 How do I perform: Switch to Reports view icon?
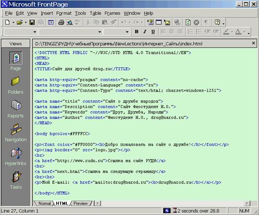click(x=15, y=109)
